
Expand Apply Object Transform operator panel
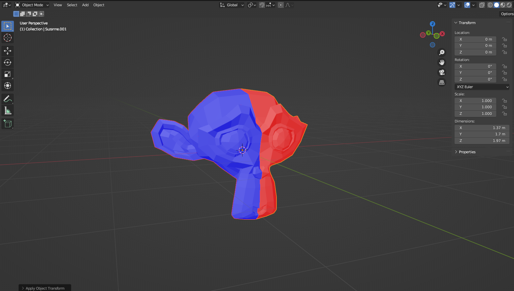45,288
